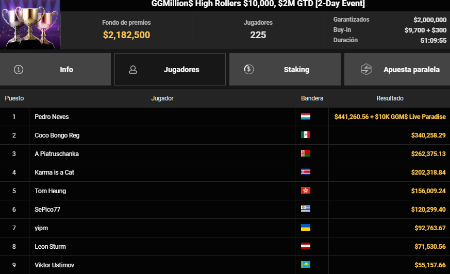Select player row Karma is a Cat
The height and width of the screenshot is (274, 450).
55,173
